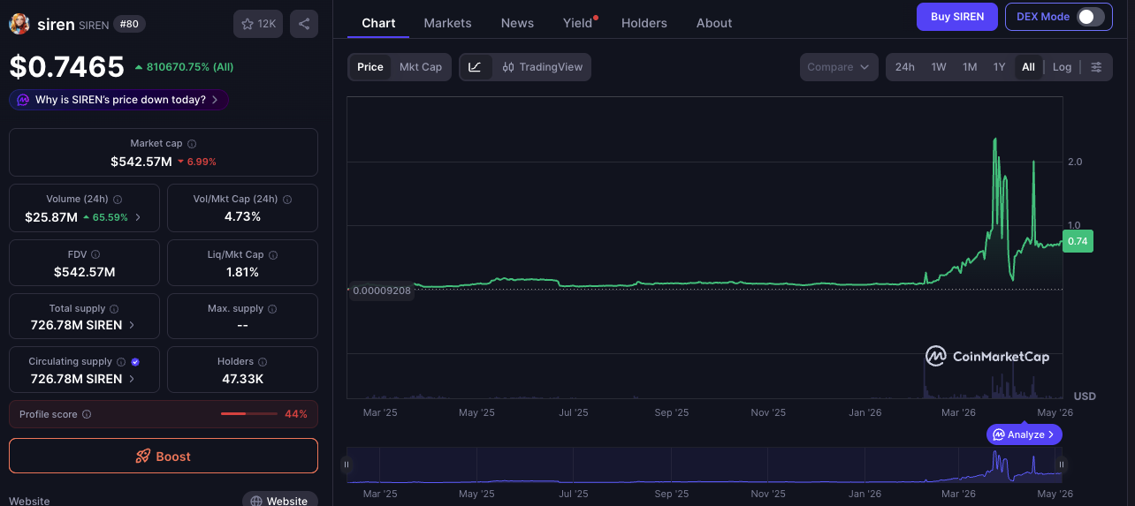Select Mkt Cap chart mode
This screenshot has height=506, width=1135.
click(421, 67)
